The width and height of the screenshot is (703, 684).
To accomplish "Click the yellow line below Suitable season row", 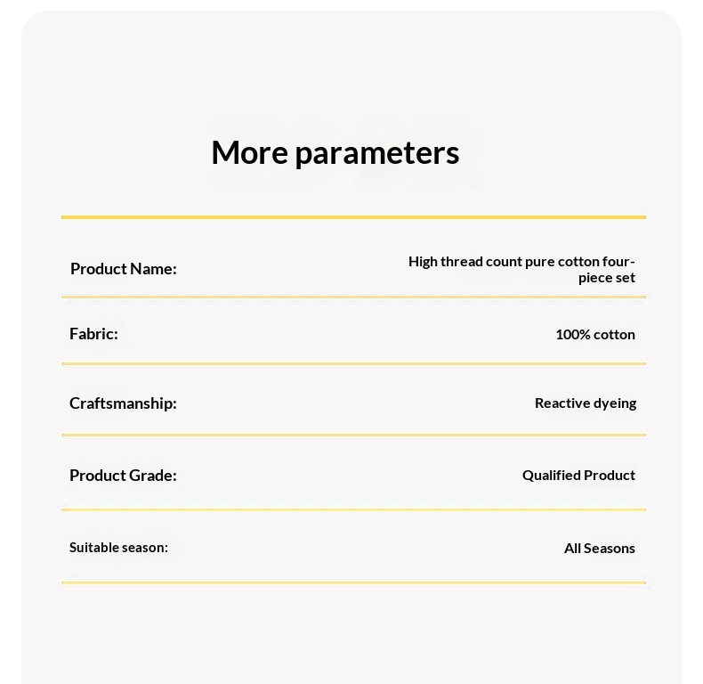I will point(354,582).
